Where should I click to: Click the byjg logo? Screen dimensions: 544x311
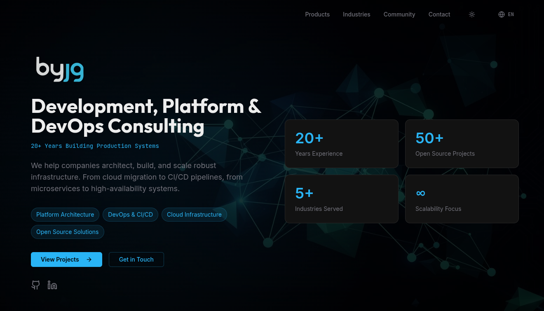coord(60,69)
